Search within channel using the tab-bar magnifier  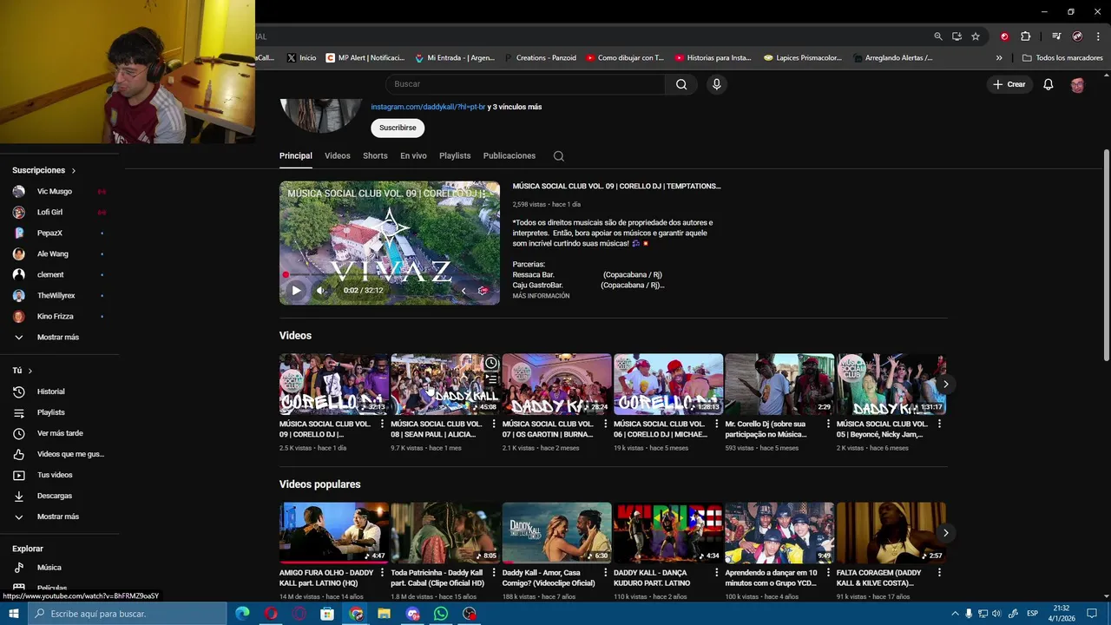(559, 156)
